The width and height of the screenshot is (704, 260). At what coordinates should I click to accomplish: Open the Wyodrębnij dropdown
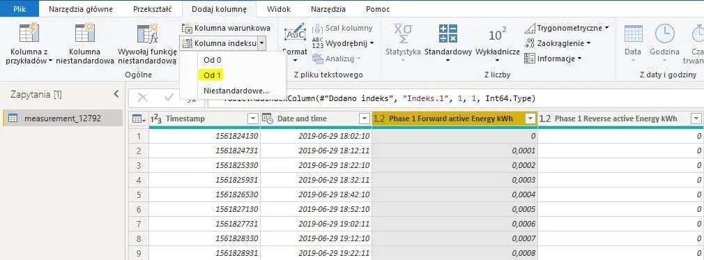tap(342, 43)
